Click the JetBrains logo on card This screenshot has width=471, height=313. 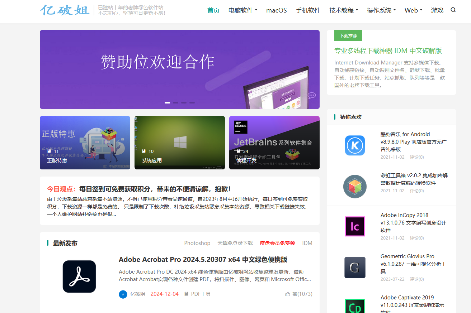click(x=241, y=127)
